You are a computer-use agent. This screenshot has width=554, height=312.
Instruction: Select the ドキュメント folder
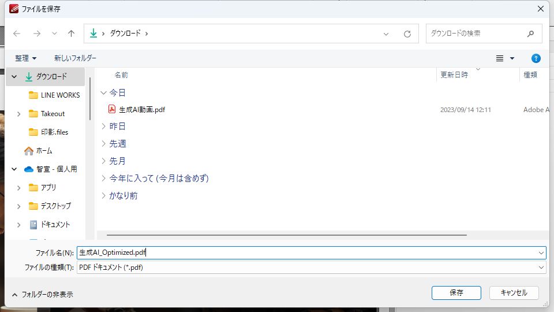55,224
